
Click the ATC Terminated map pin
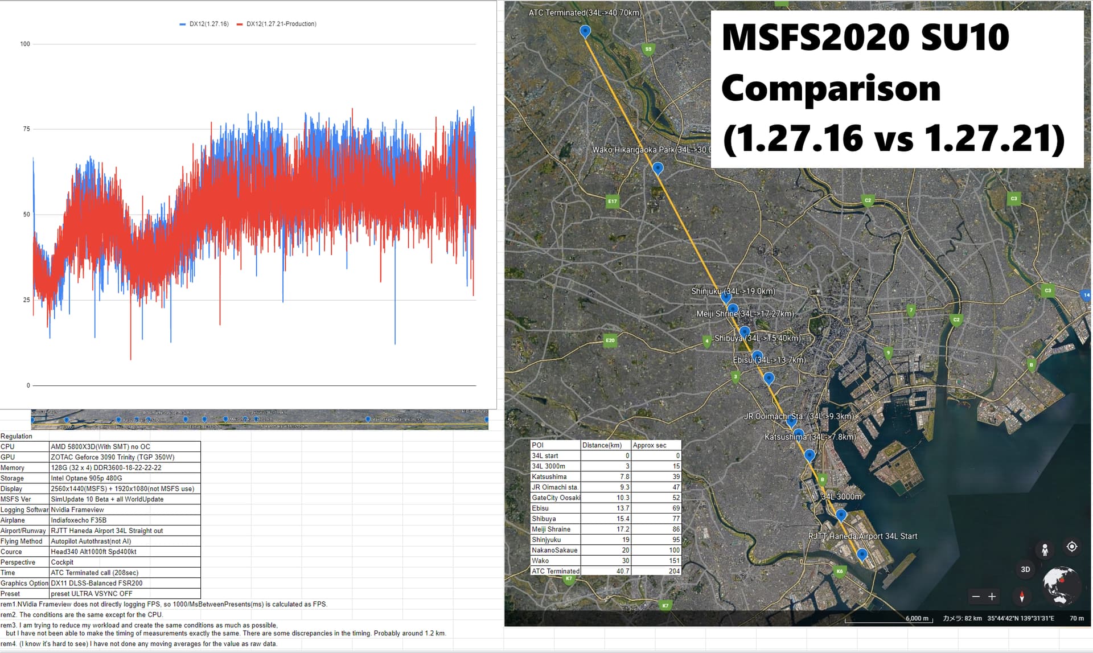[585, 31]
